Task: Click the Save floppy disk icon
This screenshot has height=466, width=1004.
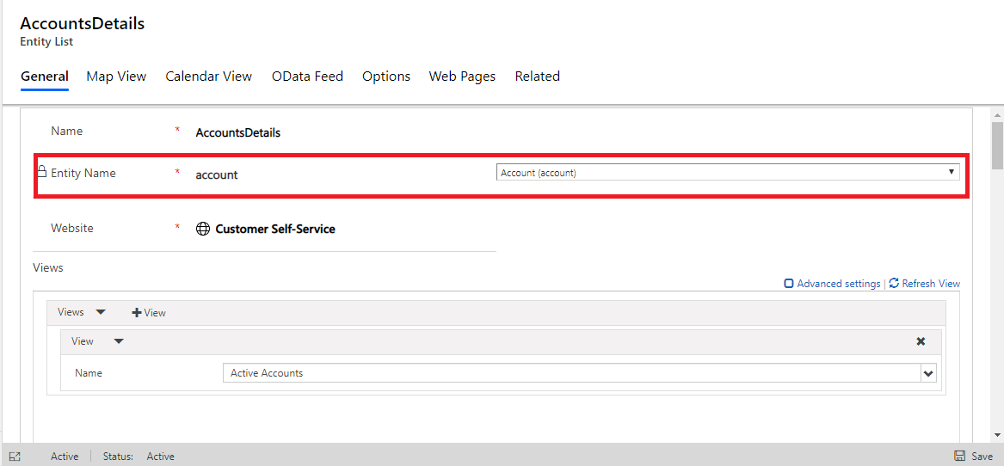Action: (959, 457)
